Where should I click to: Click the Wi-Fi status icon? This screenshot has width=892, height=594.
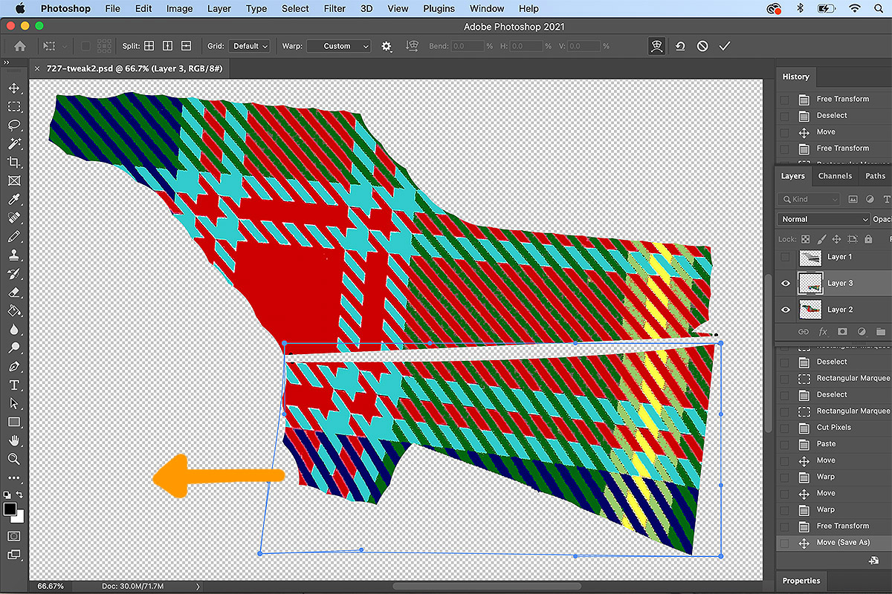coord(855,9)
